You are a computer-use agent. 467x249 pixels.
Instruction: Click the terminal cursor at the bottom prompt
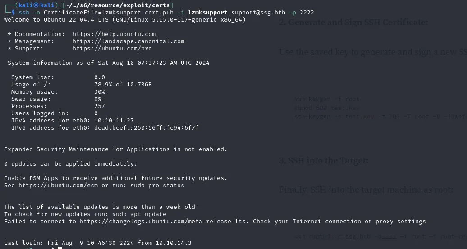coord(60,248)
